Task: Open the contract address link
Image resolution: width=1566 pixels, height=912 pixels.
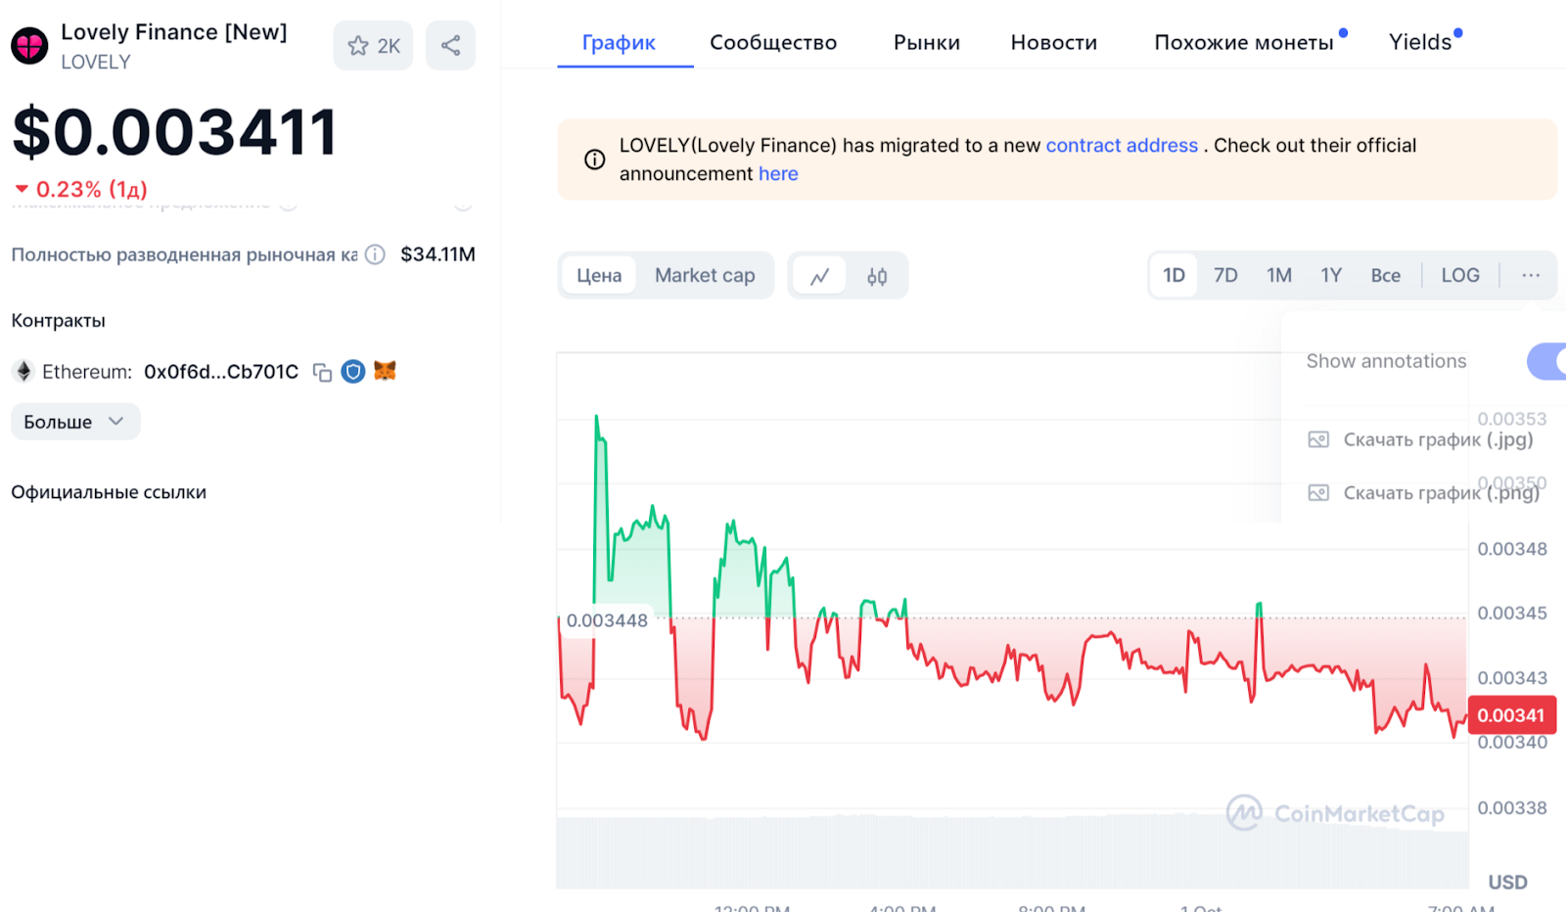Action: point(1122,146)
